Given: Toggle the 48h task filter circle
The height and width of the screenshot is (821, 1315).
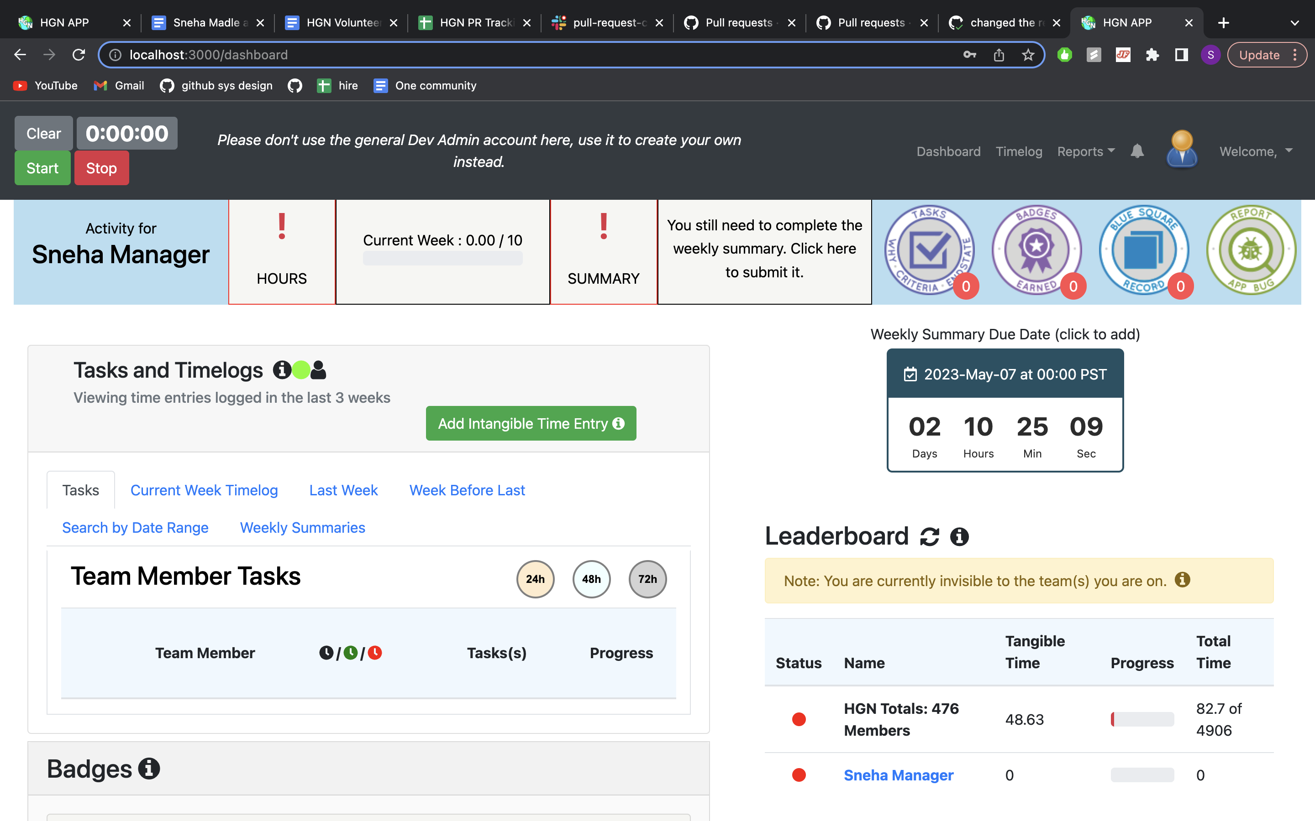Looking at the screenshot, I should pos(591,579).
